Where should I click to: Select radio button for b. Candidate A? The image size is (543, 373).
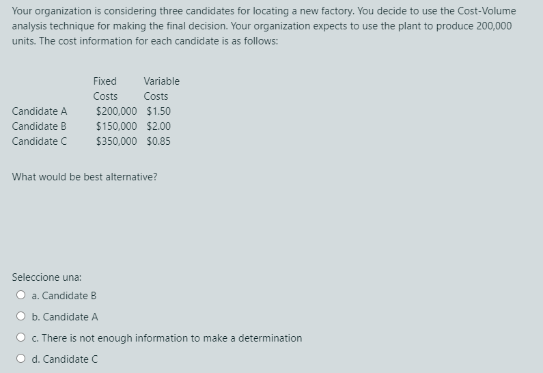click(20, 316)
